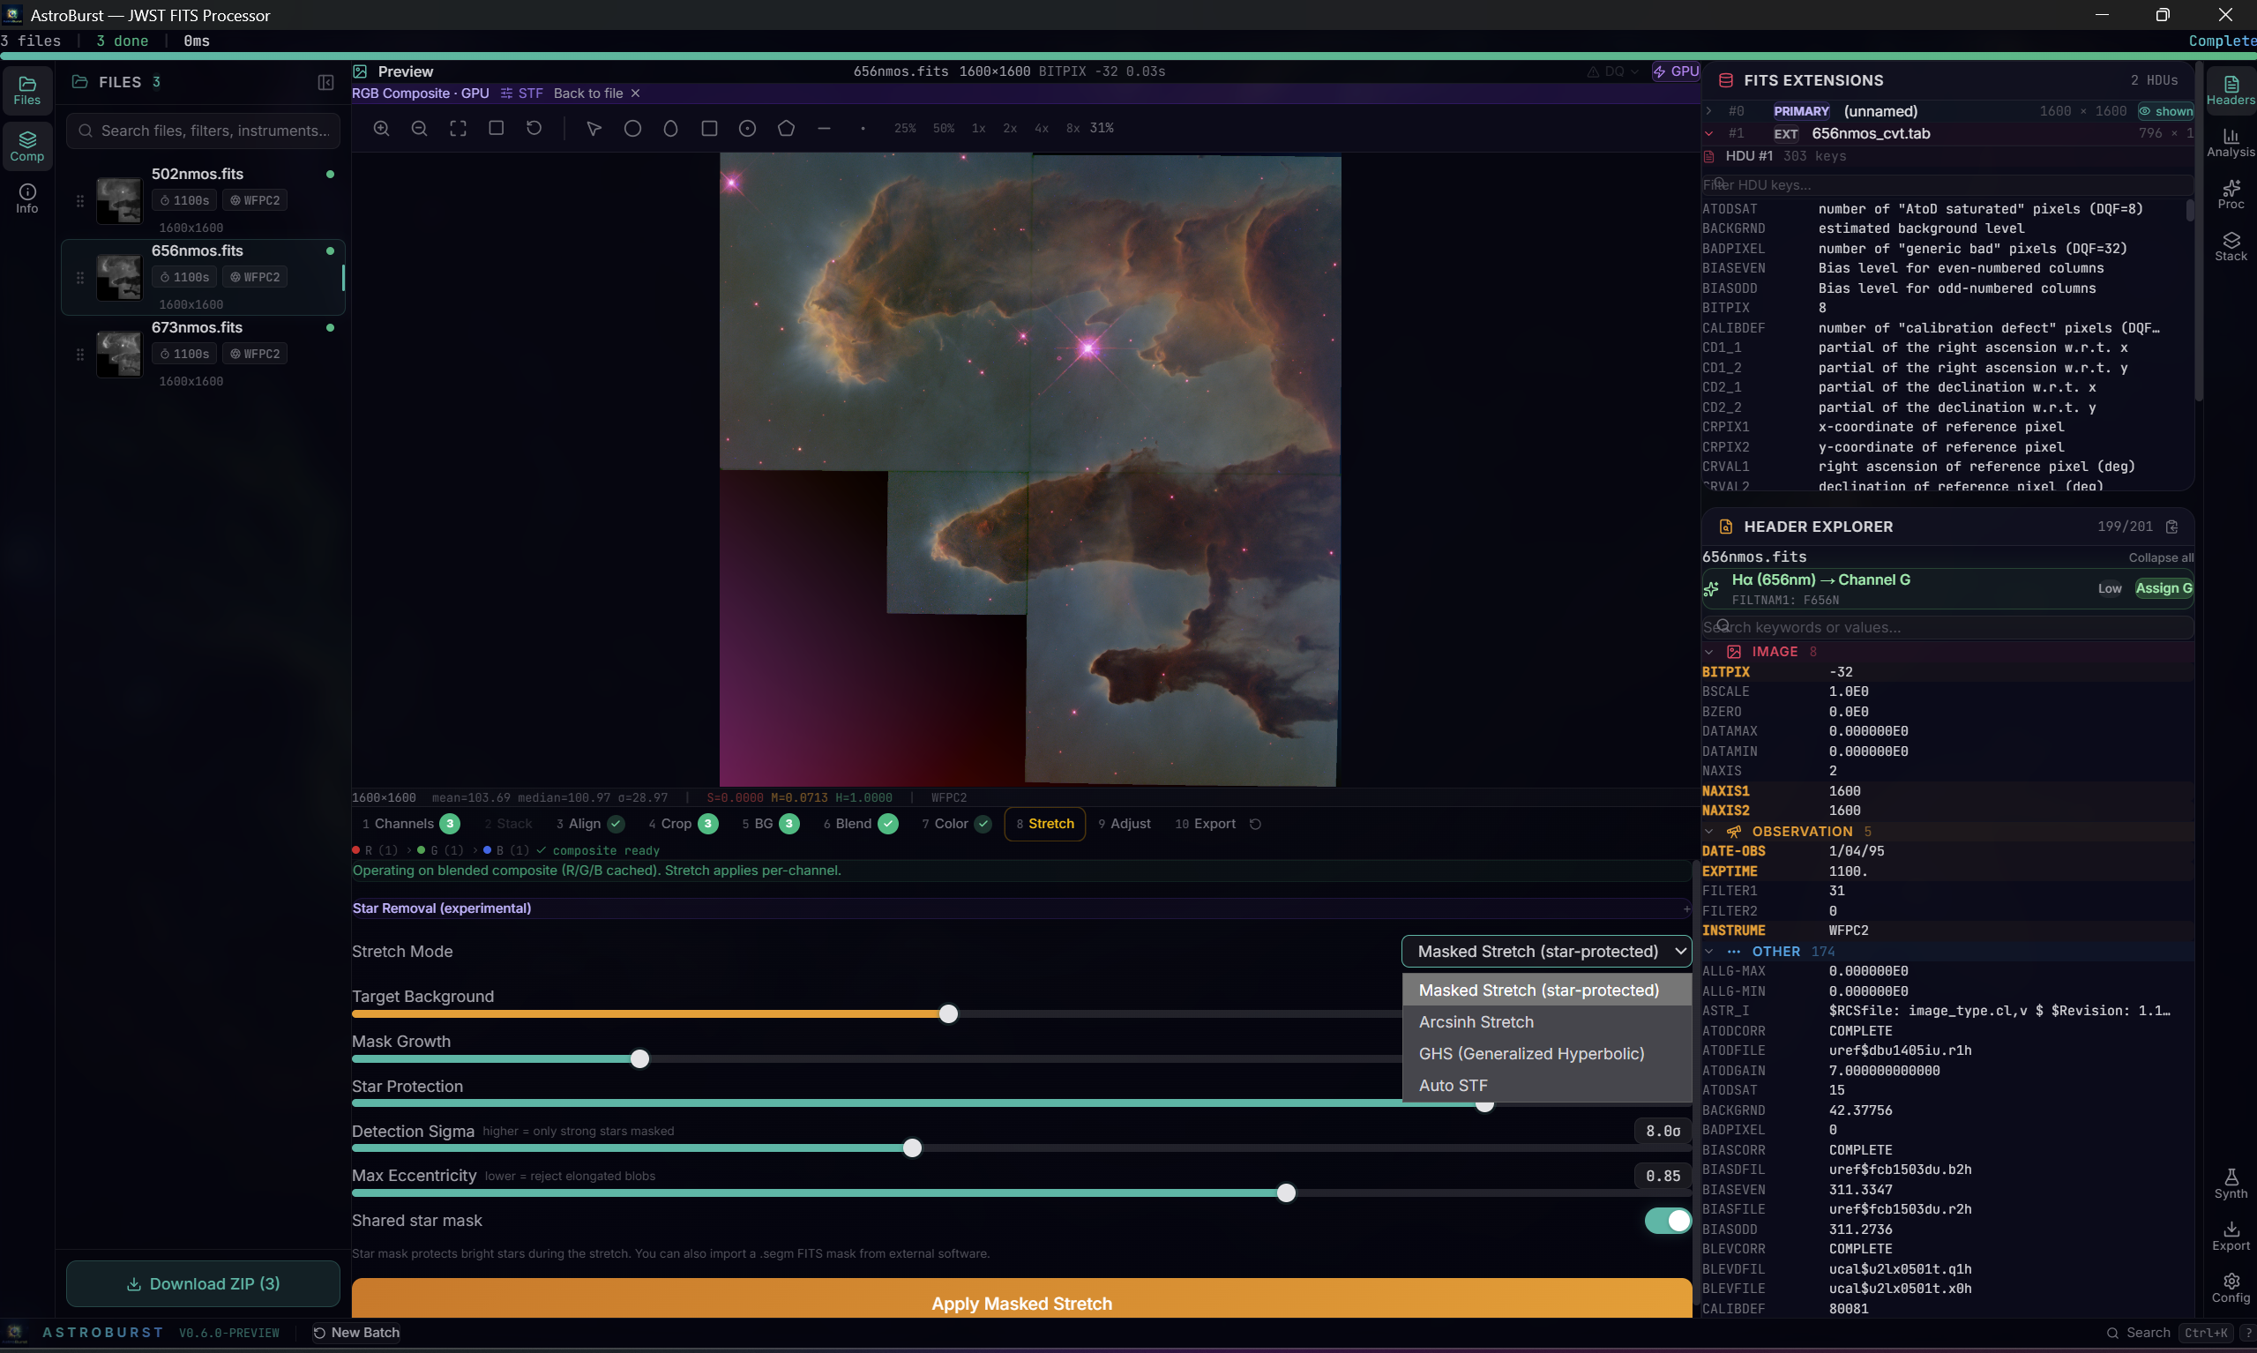Choose Arcsinh Stretch from the dropdown list

point(1546,1022)
